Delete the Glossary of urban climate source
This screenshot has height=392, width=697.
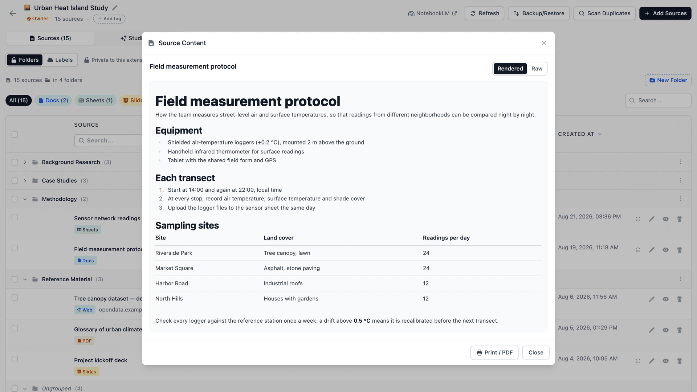coord(679,330)
